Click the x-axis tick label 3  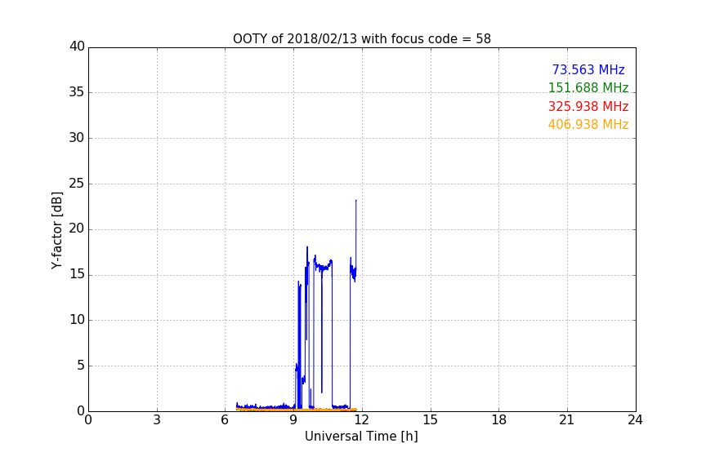(157, 420)
